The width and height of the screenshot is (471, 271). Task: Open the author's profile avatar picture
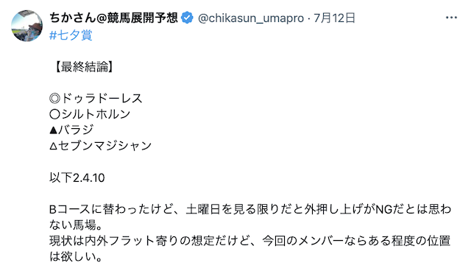coord(26,26)
